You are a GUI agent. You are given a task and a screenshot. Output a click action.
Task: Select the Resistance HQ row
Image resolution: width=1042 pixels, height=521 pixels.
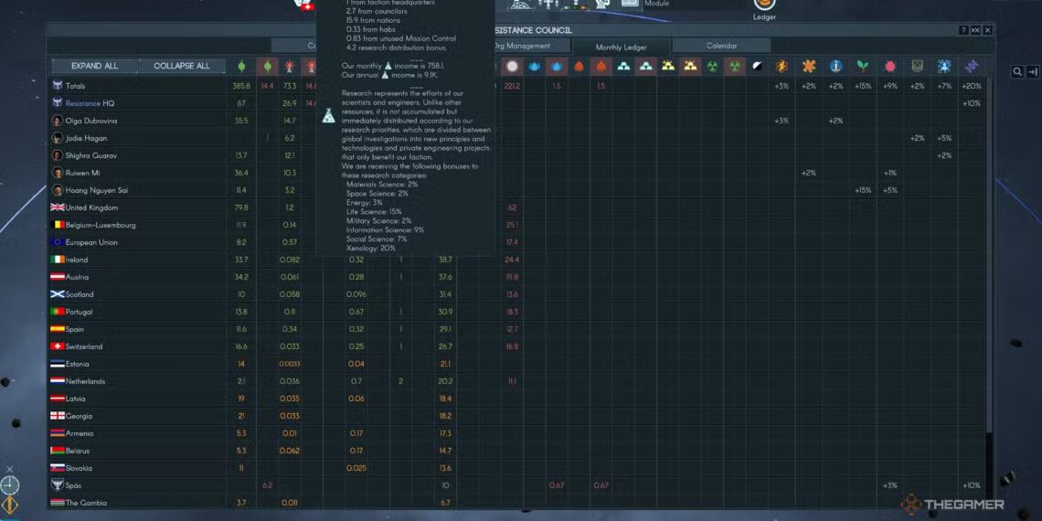click(x=517, y=103)
